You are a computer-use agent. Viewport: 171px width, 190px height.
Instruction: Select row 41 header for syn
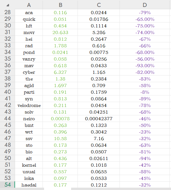click(x=8, y=99)
